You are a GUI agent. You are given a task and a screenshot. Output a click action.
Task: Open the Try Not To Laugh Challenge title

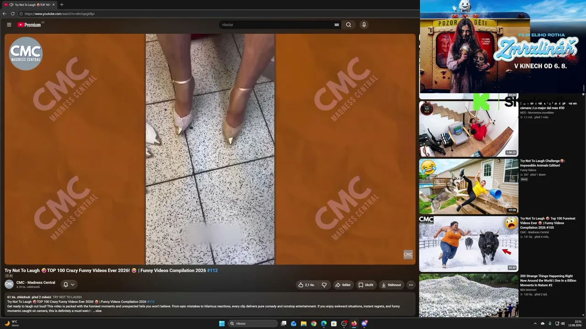[543, 163]
